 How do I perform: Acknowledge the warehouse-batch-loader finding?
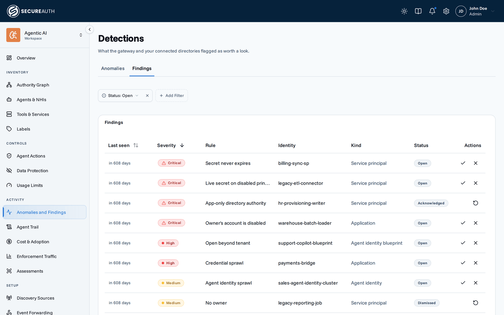[x=463, y=223]
